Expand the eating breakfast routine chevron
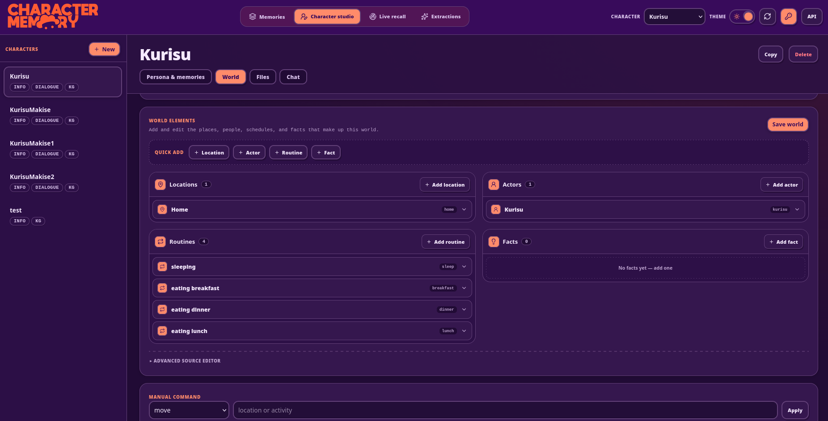This screenshot has height=421, width=828. (x=464, y=288)
